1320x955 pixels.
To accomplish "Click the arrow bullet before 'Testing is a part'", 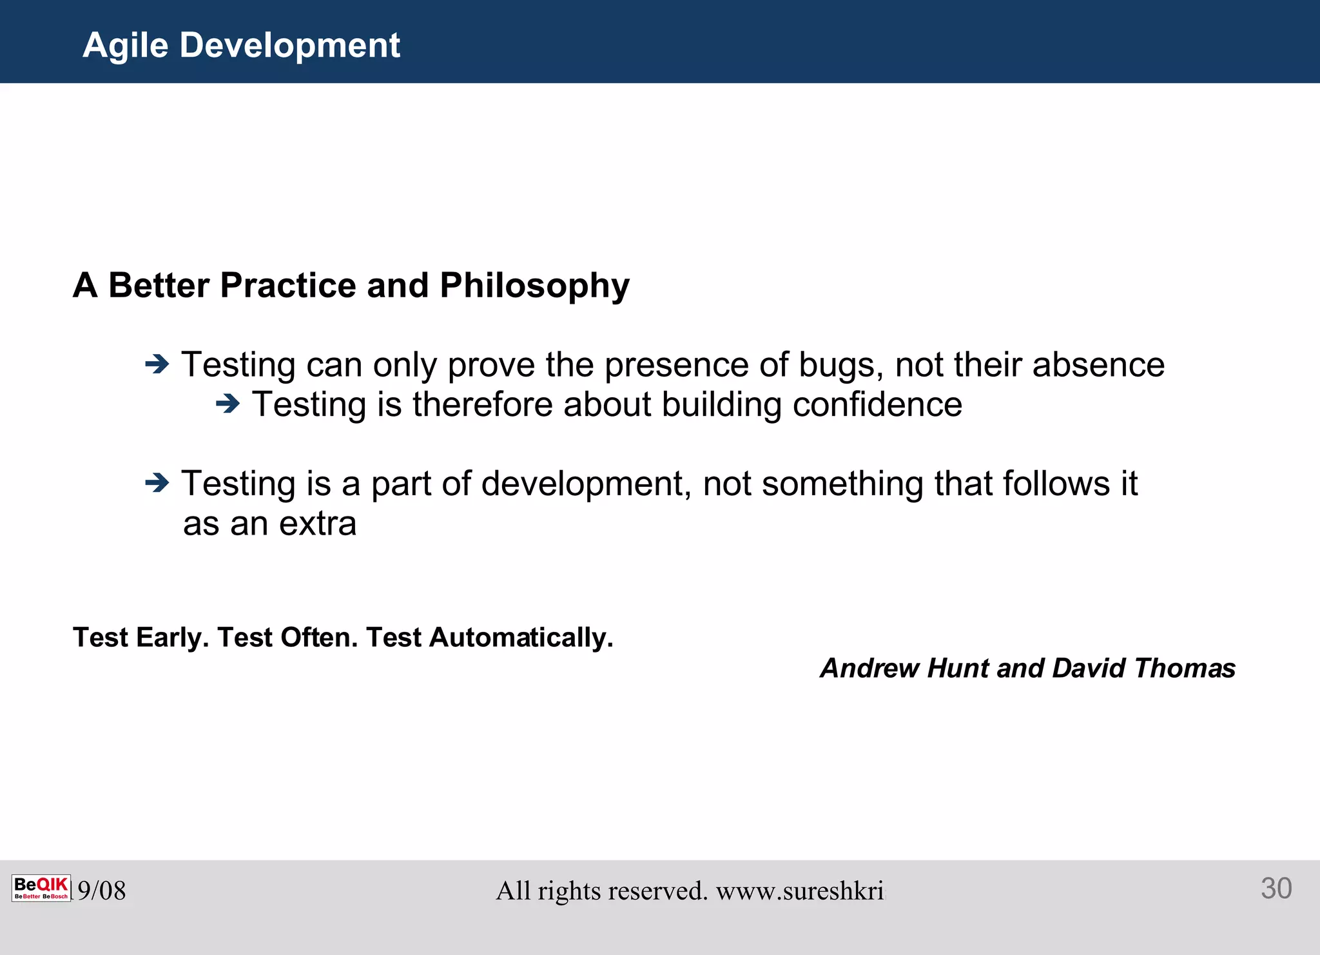I will (x=157, y=482).
